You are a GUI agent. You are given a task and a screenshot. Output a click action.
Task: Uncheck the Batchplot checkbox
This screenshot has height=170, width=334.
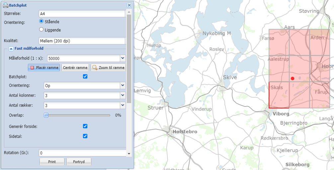click(85, 76)
